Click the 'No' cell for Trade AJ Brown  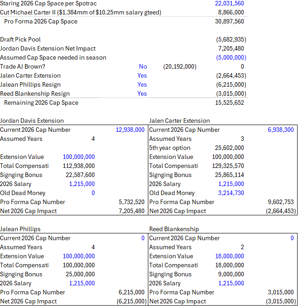coord(142,66)
